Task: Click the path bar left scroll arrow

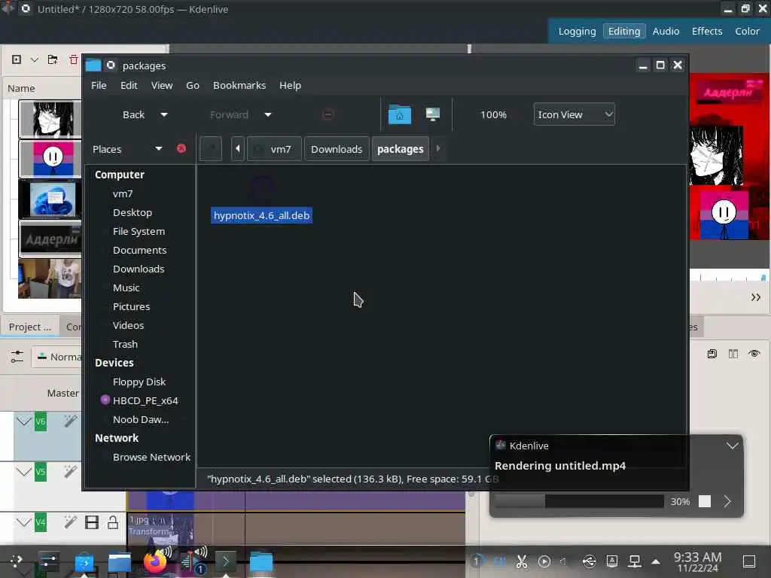Action: pos(237,148)
